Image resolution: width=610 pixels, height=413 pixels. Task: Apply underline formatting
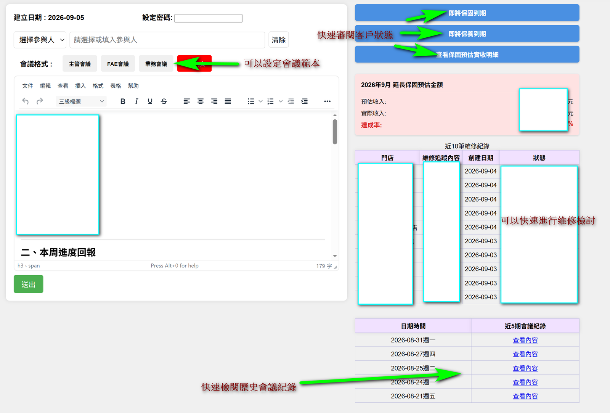click(x=150, y=101)
